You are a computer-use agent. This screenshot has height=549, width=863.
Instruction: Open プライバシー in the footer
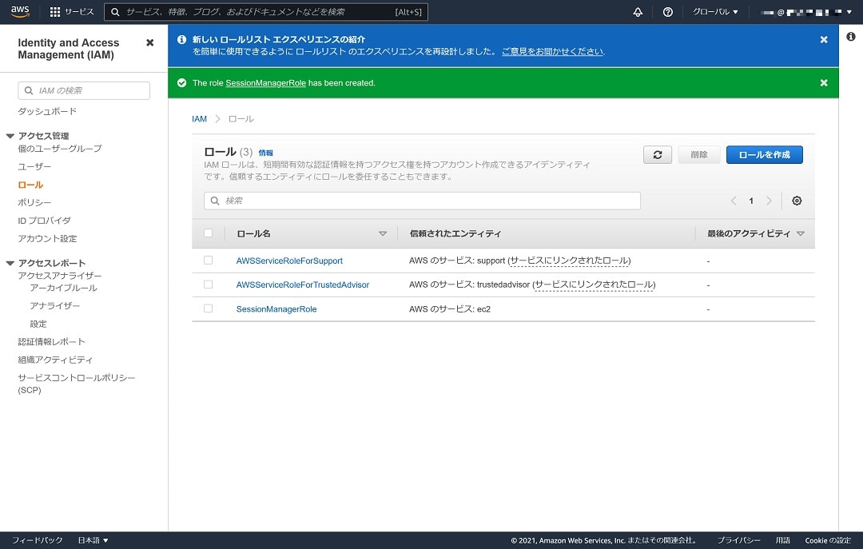click(738, 540)
